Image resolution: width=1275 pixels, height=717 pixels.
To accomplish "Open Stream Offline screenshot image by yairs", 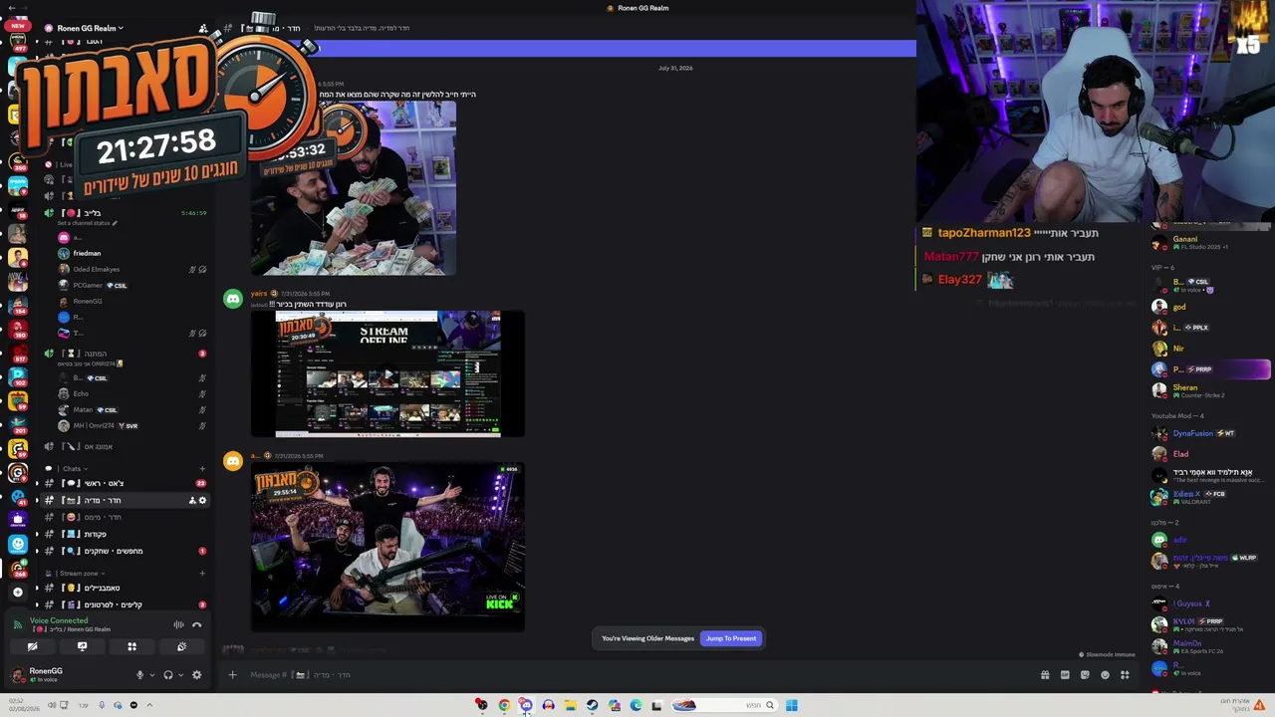I will coord(387,373).
